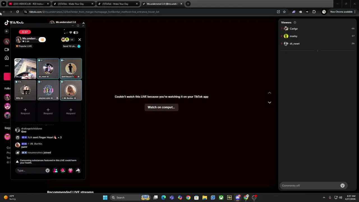This screenshot has width=359, height=202.
Task: Open drakogetshiidone commenter avatar
Action: [18, 130]
